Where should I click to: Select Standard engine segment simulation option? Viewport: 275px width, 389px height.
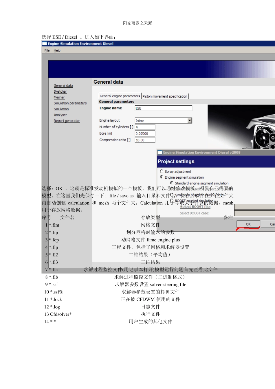point(172,183)
